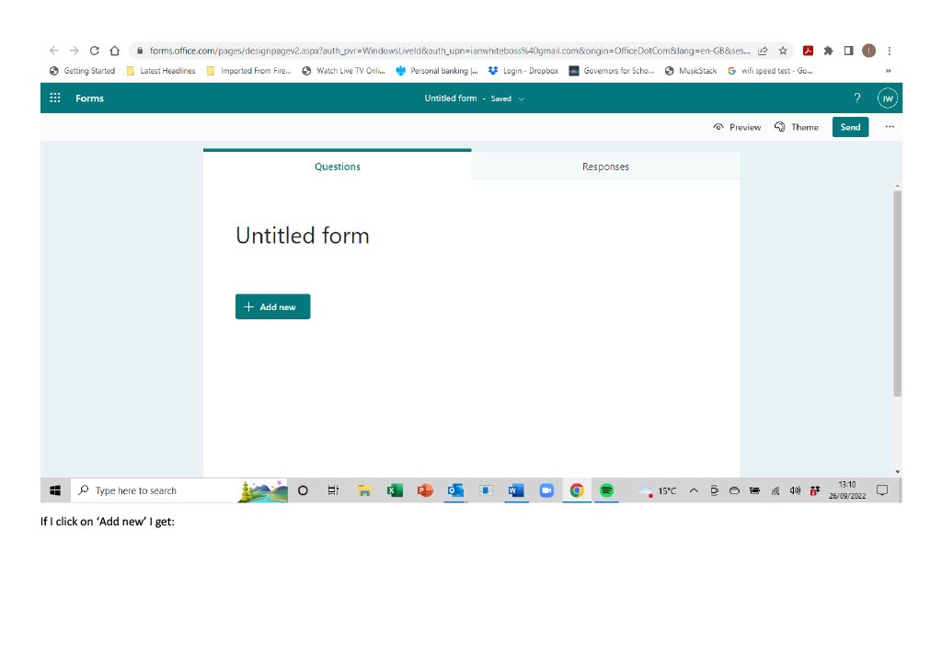Image resolution: width=942 pixels, height=668 pixels.
Task: Open the notification center icon
Action: coord(882,490)
